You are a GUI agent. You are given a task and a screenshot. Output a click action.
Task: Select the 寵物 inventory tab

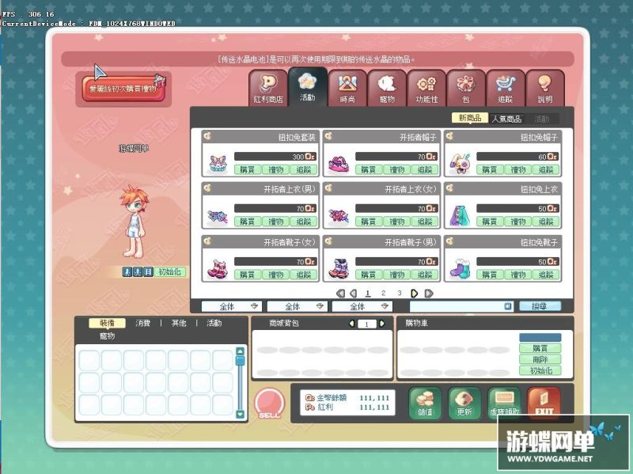(107, 336)
